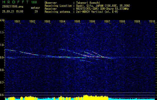Click frequency axis label 1.0

(x=2, y=45)
